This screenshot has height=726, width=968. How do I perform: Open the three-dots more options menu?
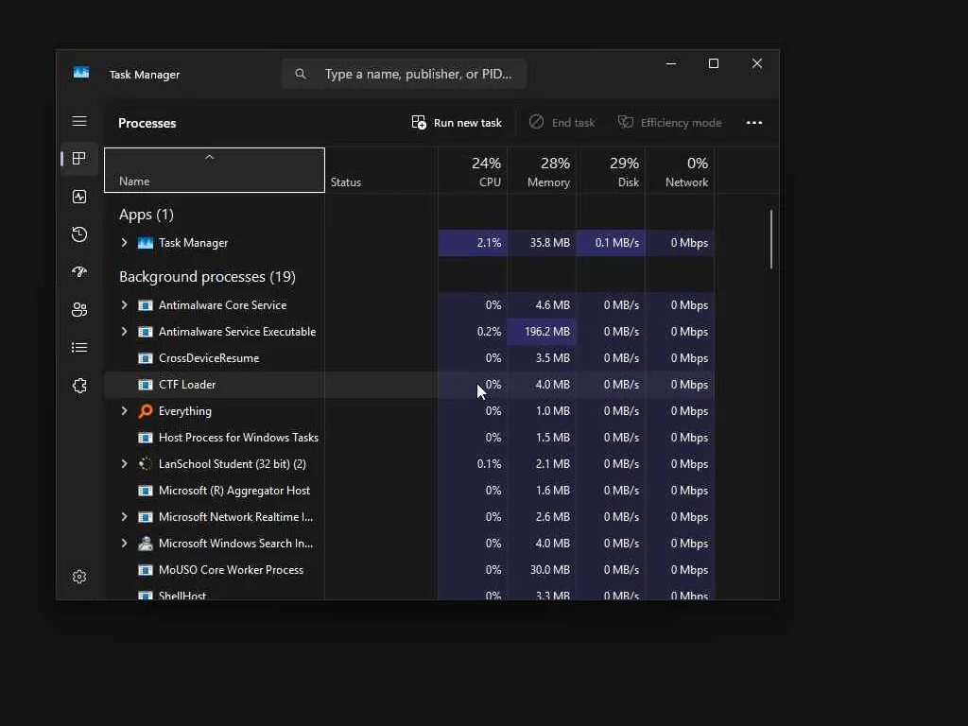pyautogui.click(x=753, y=123)
